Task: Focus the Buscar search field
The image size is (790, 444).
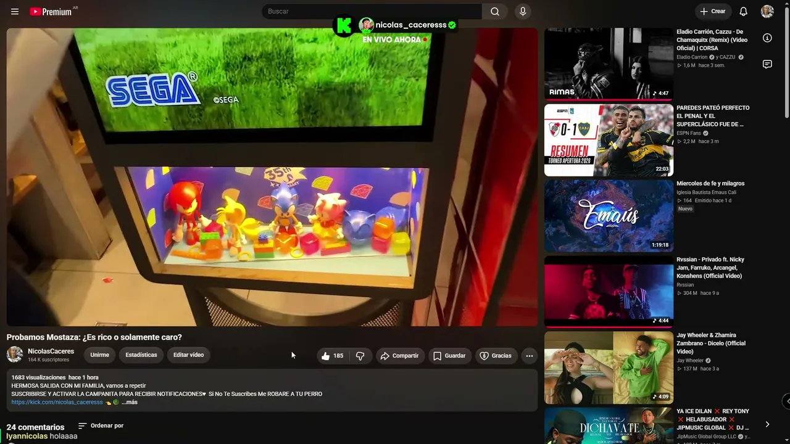Action: (372, 12)
